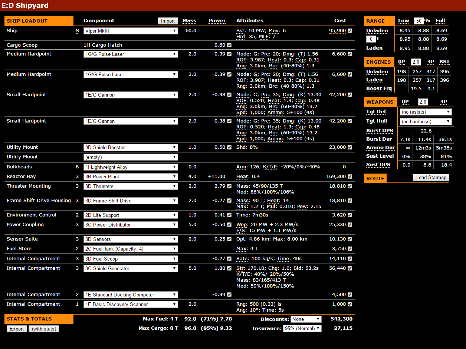Toggle the 1E Standard Docking Computer power checkbox

point(229,295)
